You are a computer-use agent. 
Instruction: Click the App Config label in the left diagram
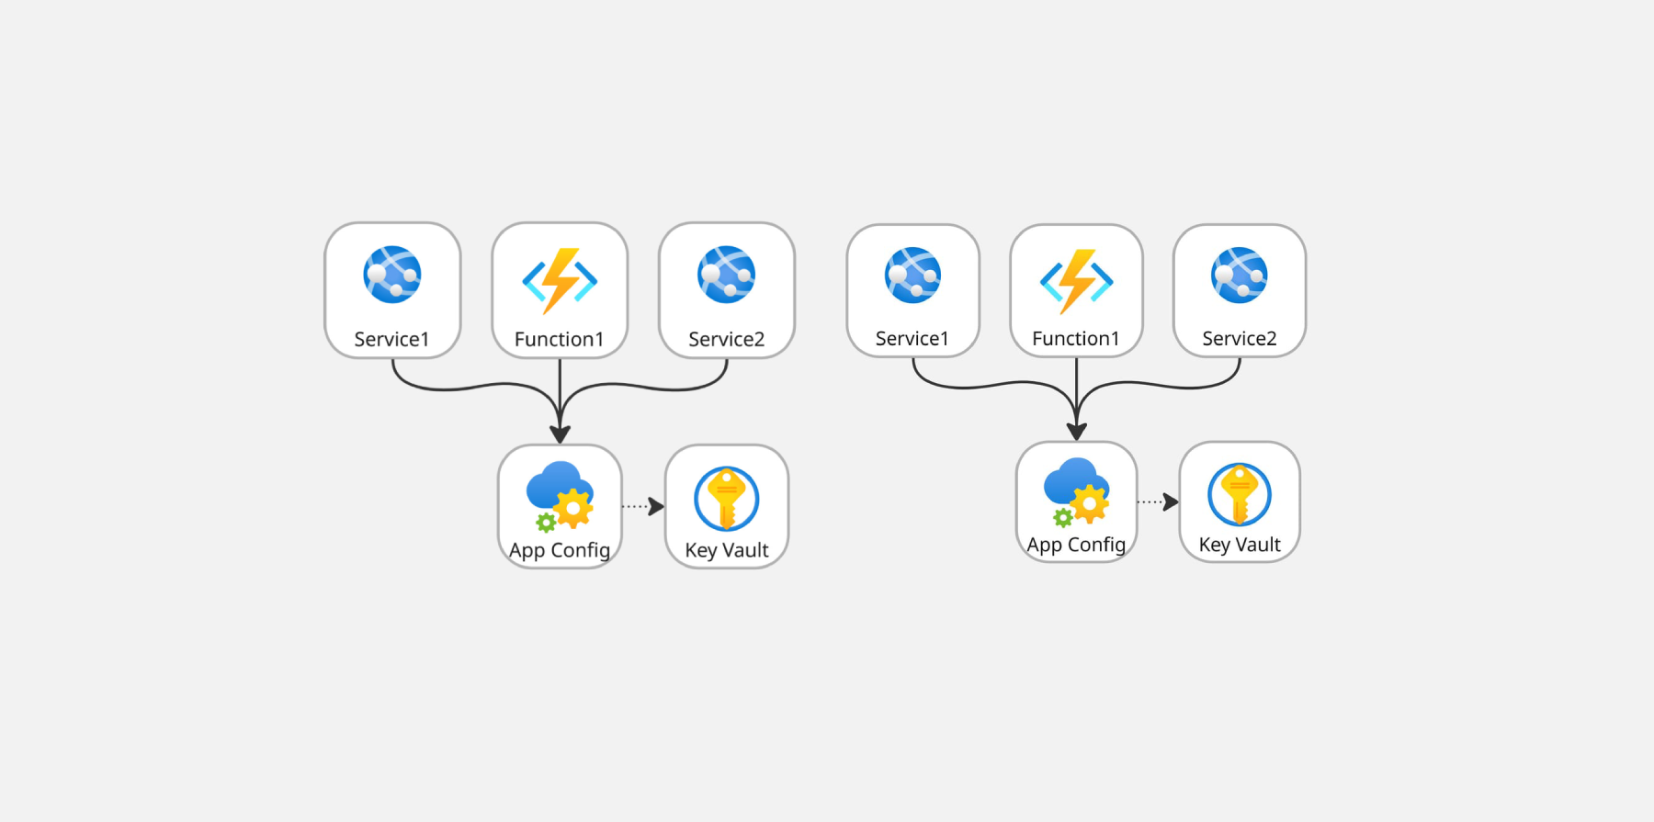tap(560, 551)
